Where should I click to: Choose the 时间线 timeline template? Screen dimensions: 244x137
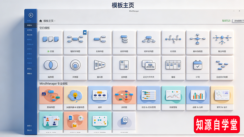tap(173, 39)
